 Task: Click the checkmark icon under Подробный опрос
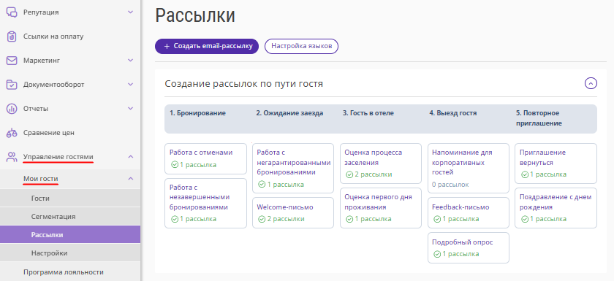pyautogui.click(x=438, y=255)
